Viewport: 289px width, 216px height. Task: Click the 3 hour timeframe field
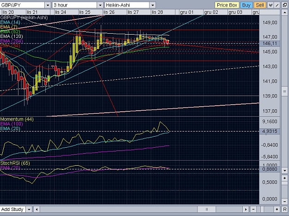(x=74, y=5)
